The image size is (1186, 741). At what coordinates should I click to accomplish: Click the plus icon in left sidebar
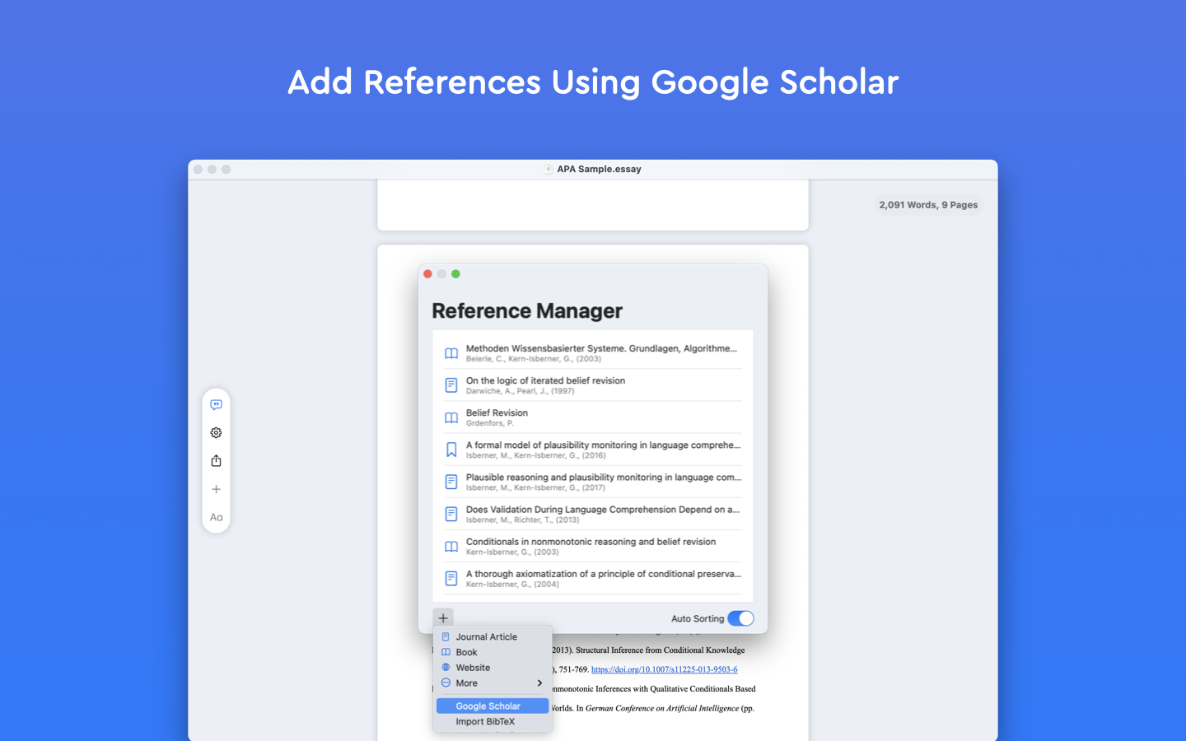[x=216, y=489]
